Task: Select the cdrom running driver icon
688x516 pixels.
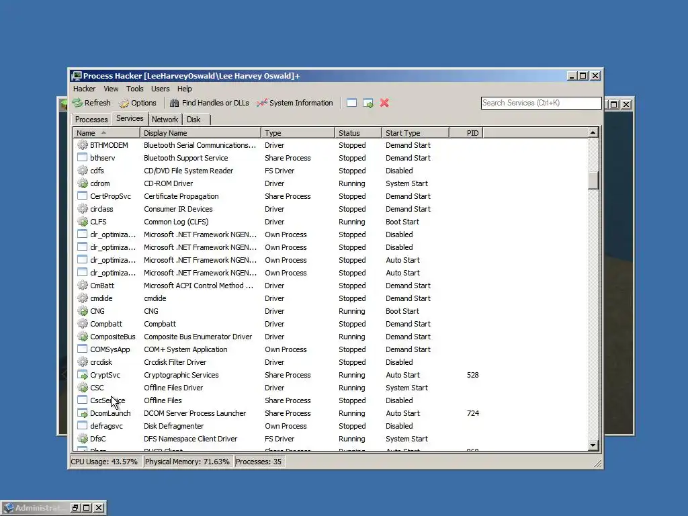Action: (83, 183)
